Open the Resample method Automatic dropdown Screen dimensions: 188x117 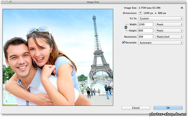click(160, 43)
